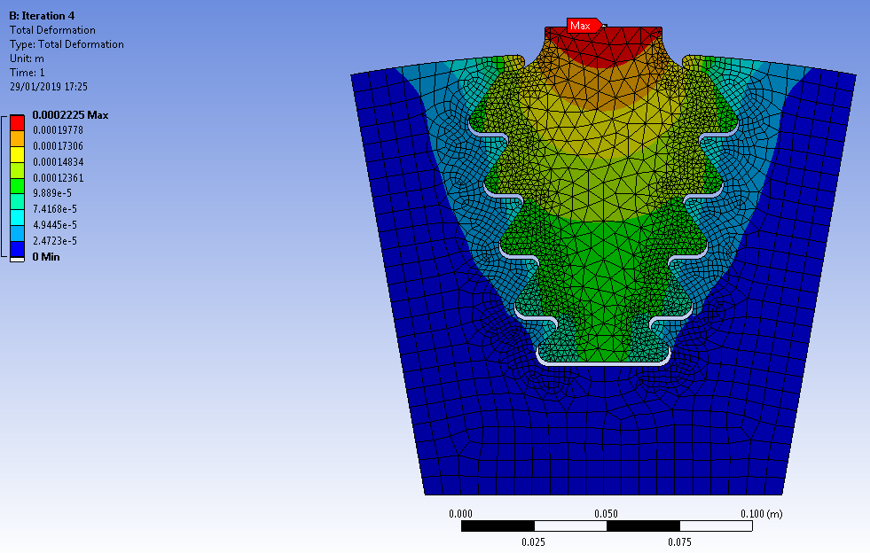Viewport: 870px width, 553px height.
Task: Click the scale ruler bar
Action: tap(607, 526)
